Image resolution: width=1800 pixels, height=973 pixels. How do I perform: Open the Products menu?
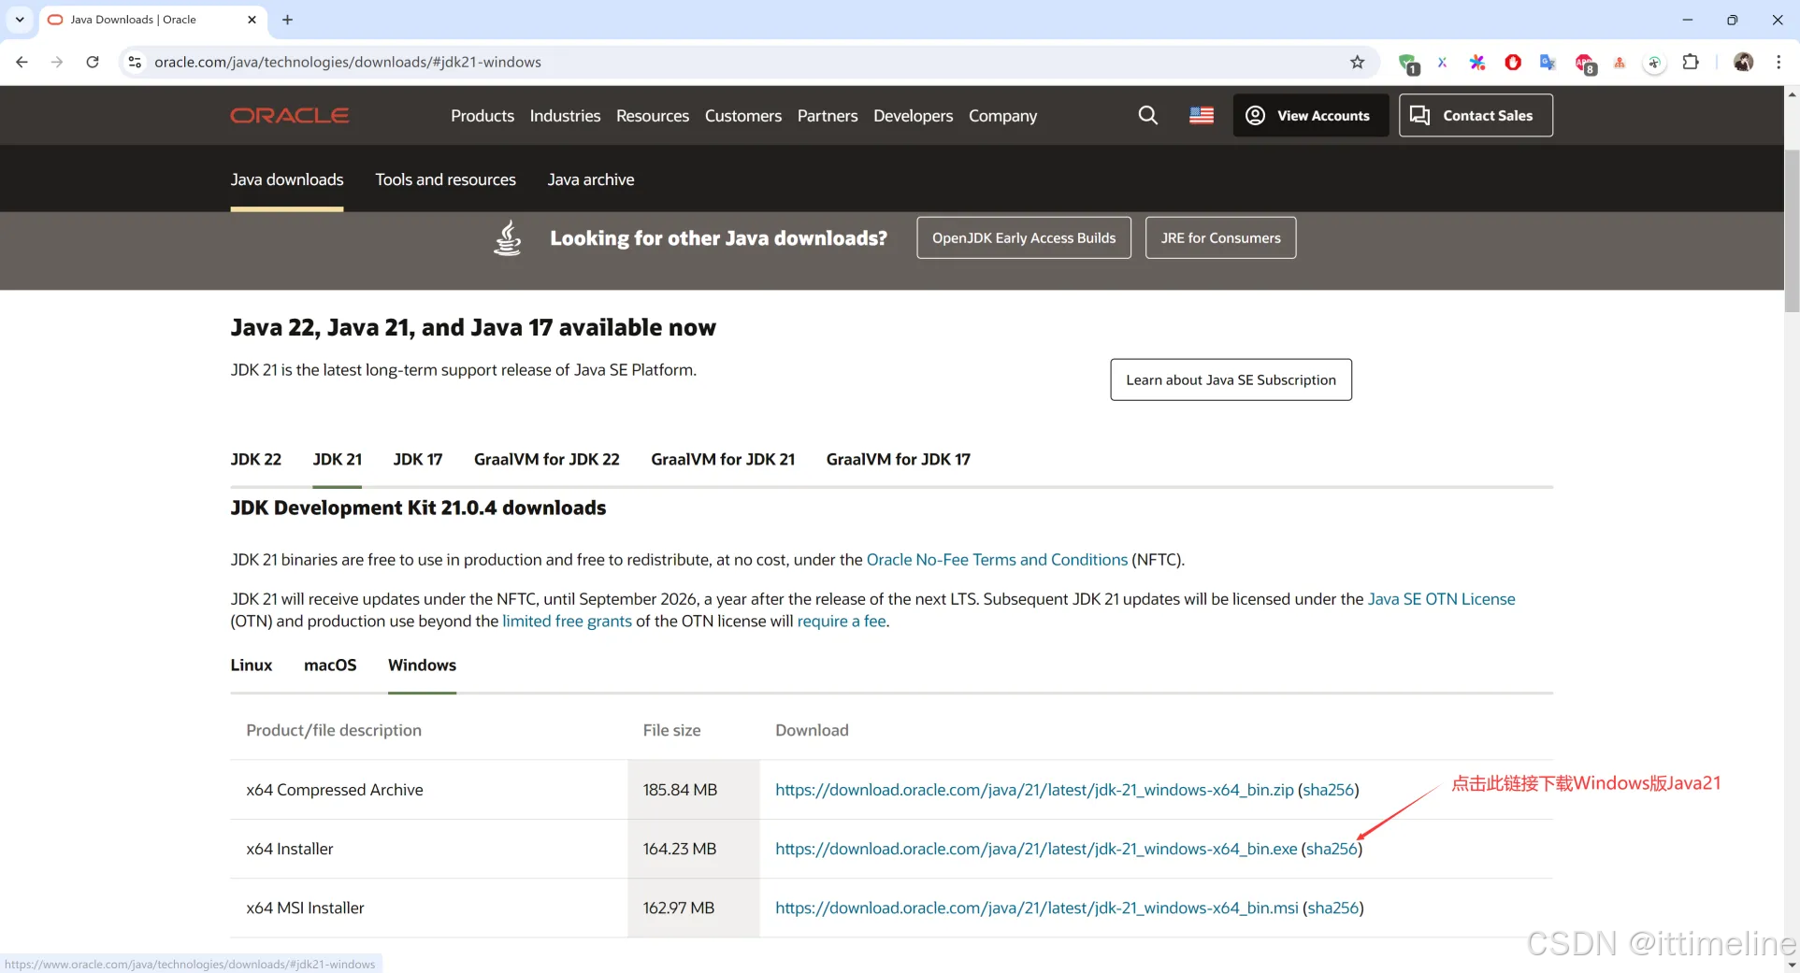tap(482, 115)
